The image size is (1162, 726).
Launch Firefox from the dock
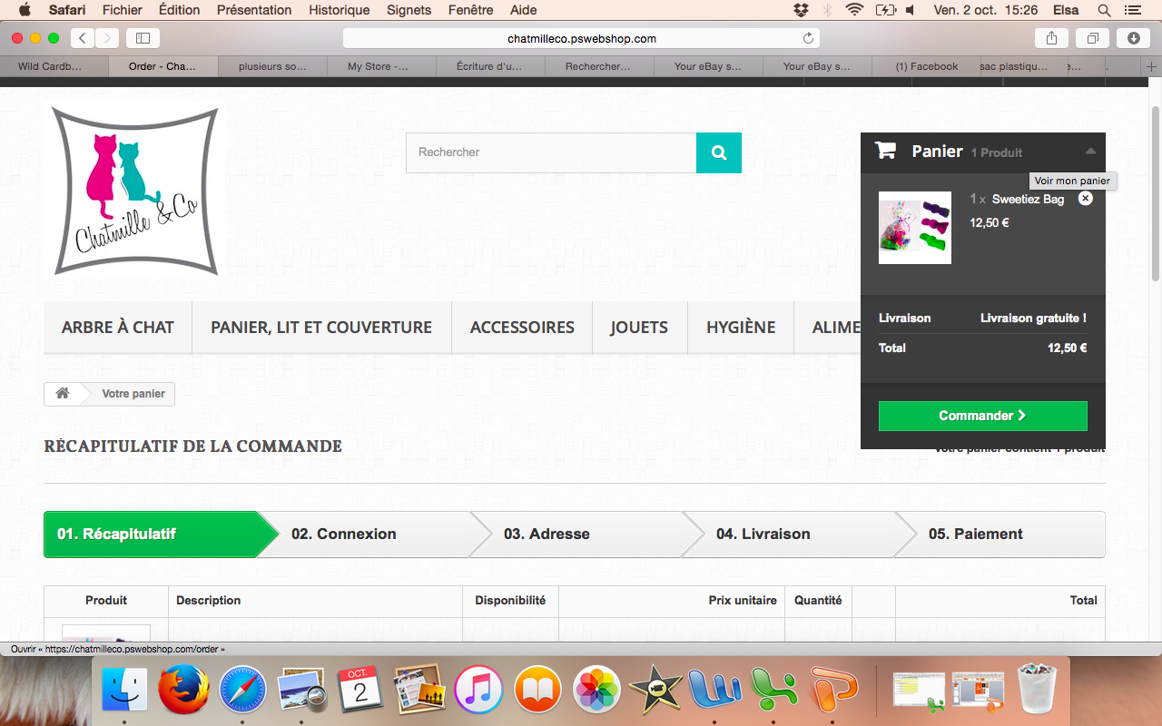click(x=184, y=690)
